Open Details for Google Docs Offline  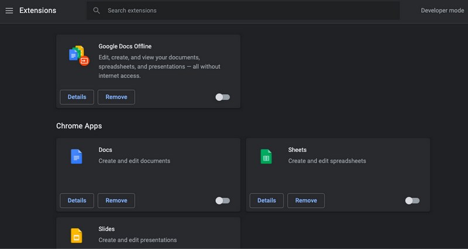(77, 97)
